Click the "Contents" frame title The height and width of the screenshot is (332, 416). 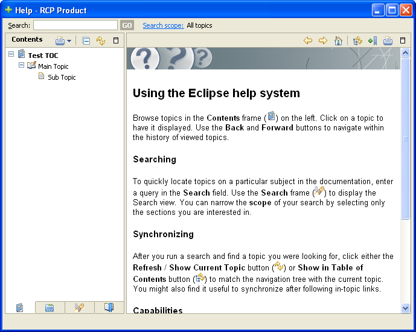click(27, 39)
